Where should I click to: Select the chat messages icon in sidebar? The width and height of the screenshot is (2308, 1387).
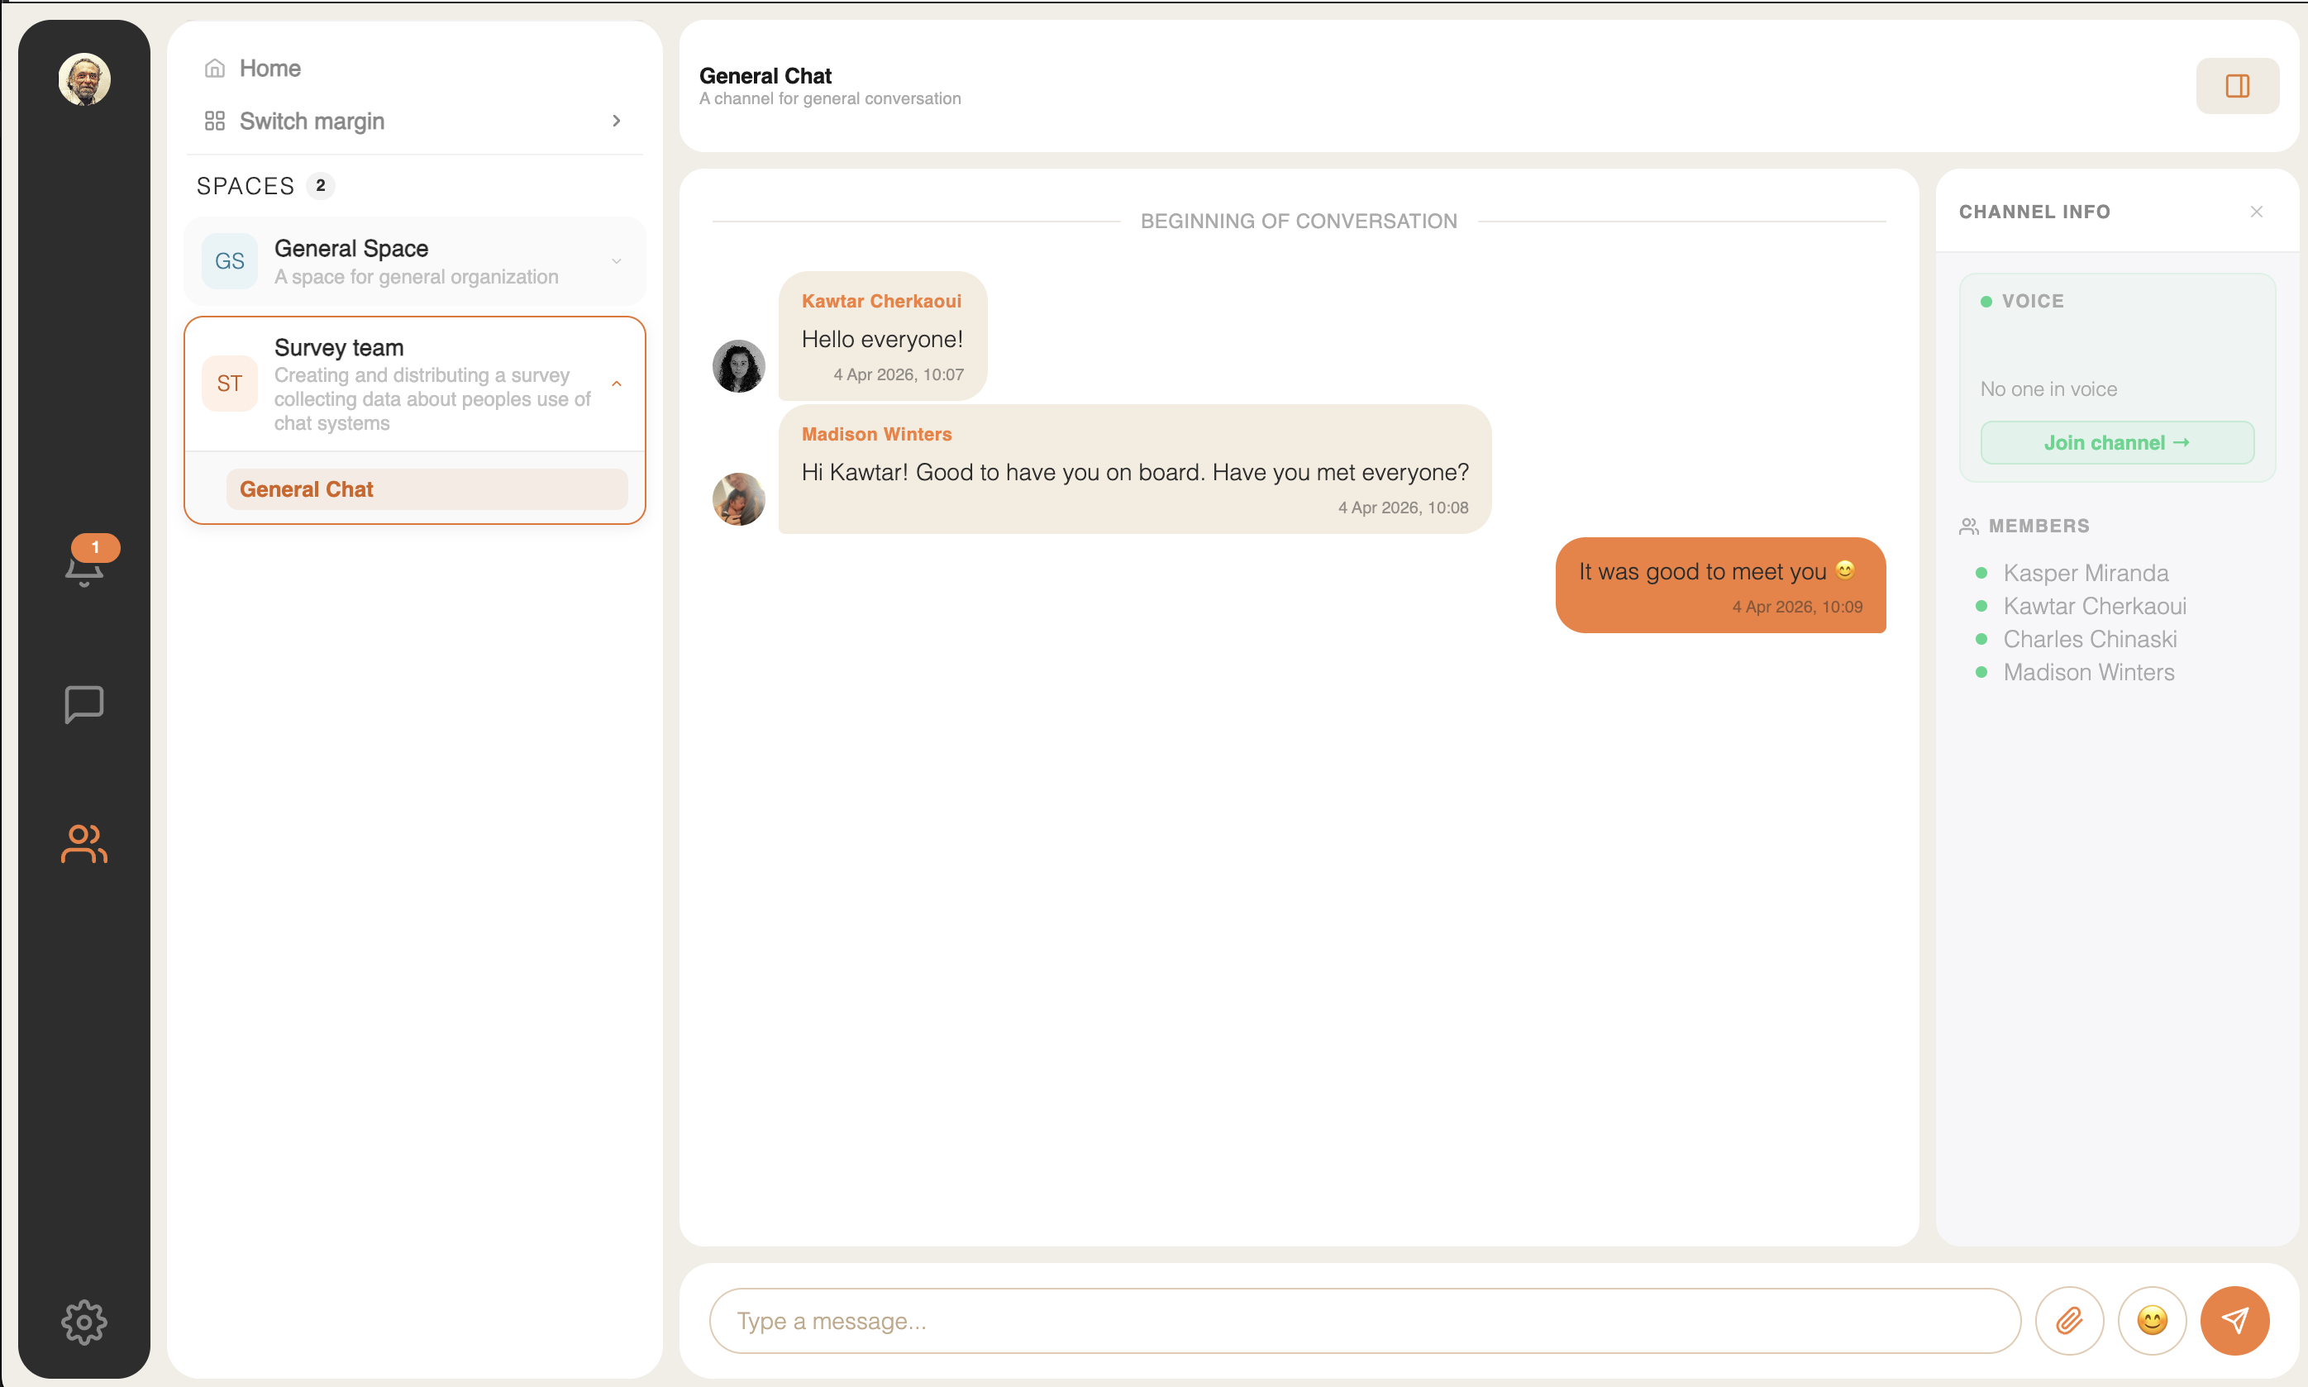pos(84,703)
